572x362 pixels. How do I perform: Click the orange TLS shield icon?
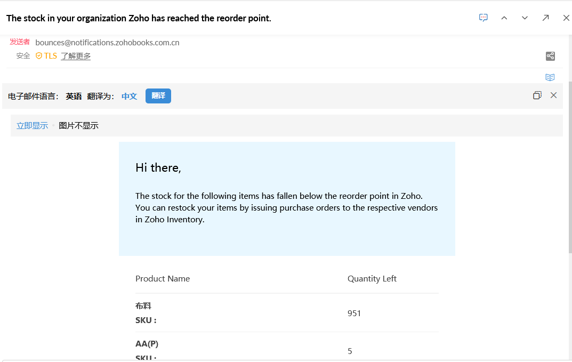point(39,56)
